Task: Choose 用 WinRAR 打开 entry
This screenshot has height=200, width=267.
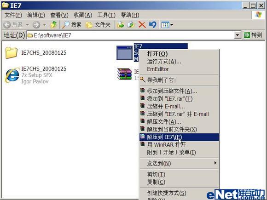Action: [x=179, y=145]
